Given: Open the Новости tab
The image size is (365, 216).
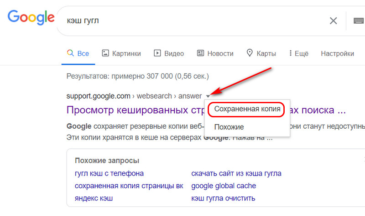Looking at the screenshot, I should (215, 53).
